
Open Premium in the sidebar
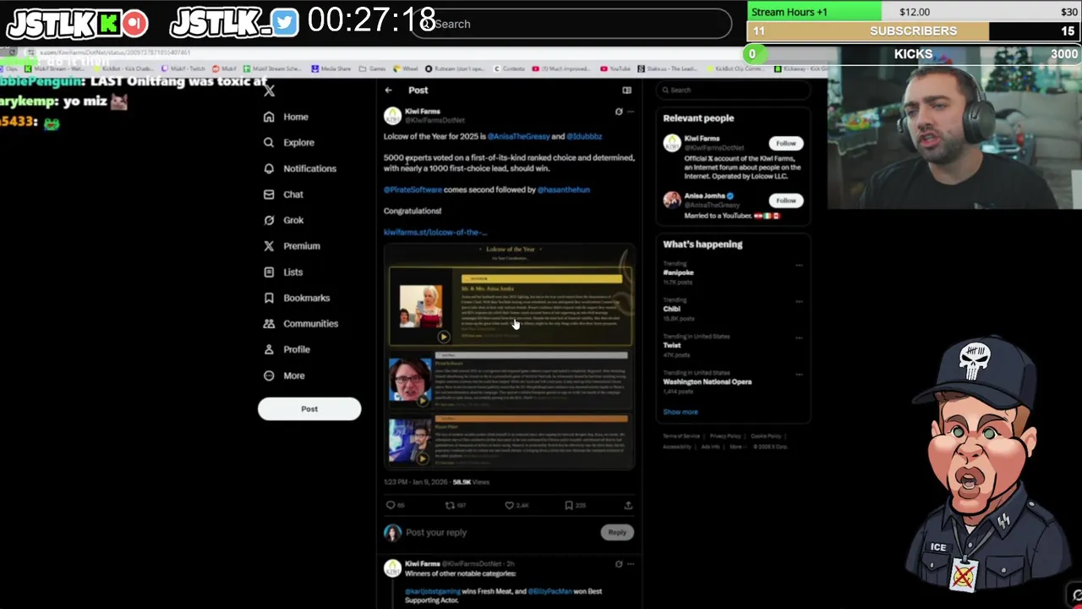pyautogui.click(x=292, y=245)
